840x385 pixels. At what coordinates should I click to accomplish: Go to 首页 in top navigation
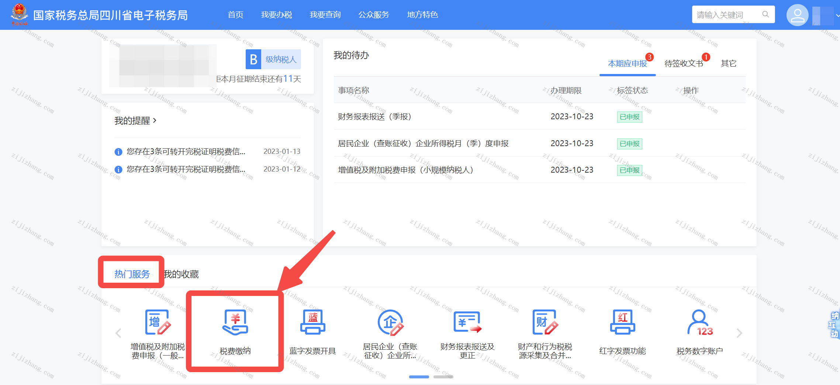[x=235, y=15]
